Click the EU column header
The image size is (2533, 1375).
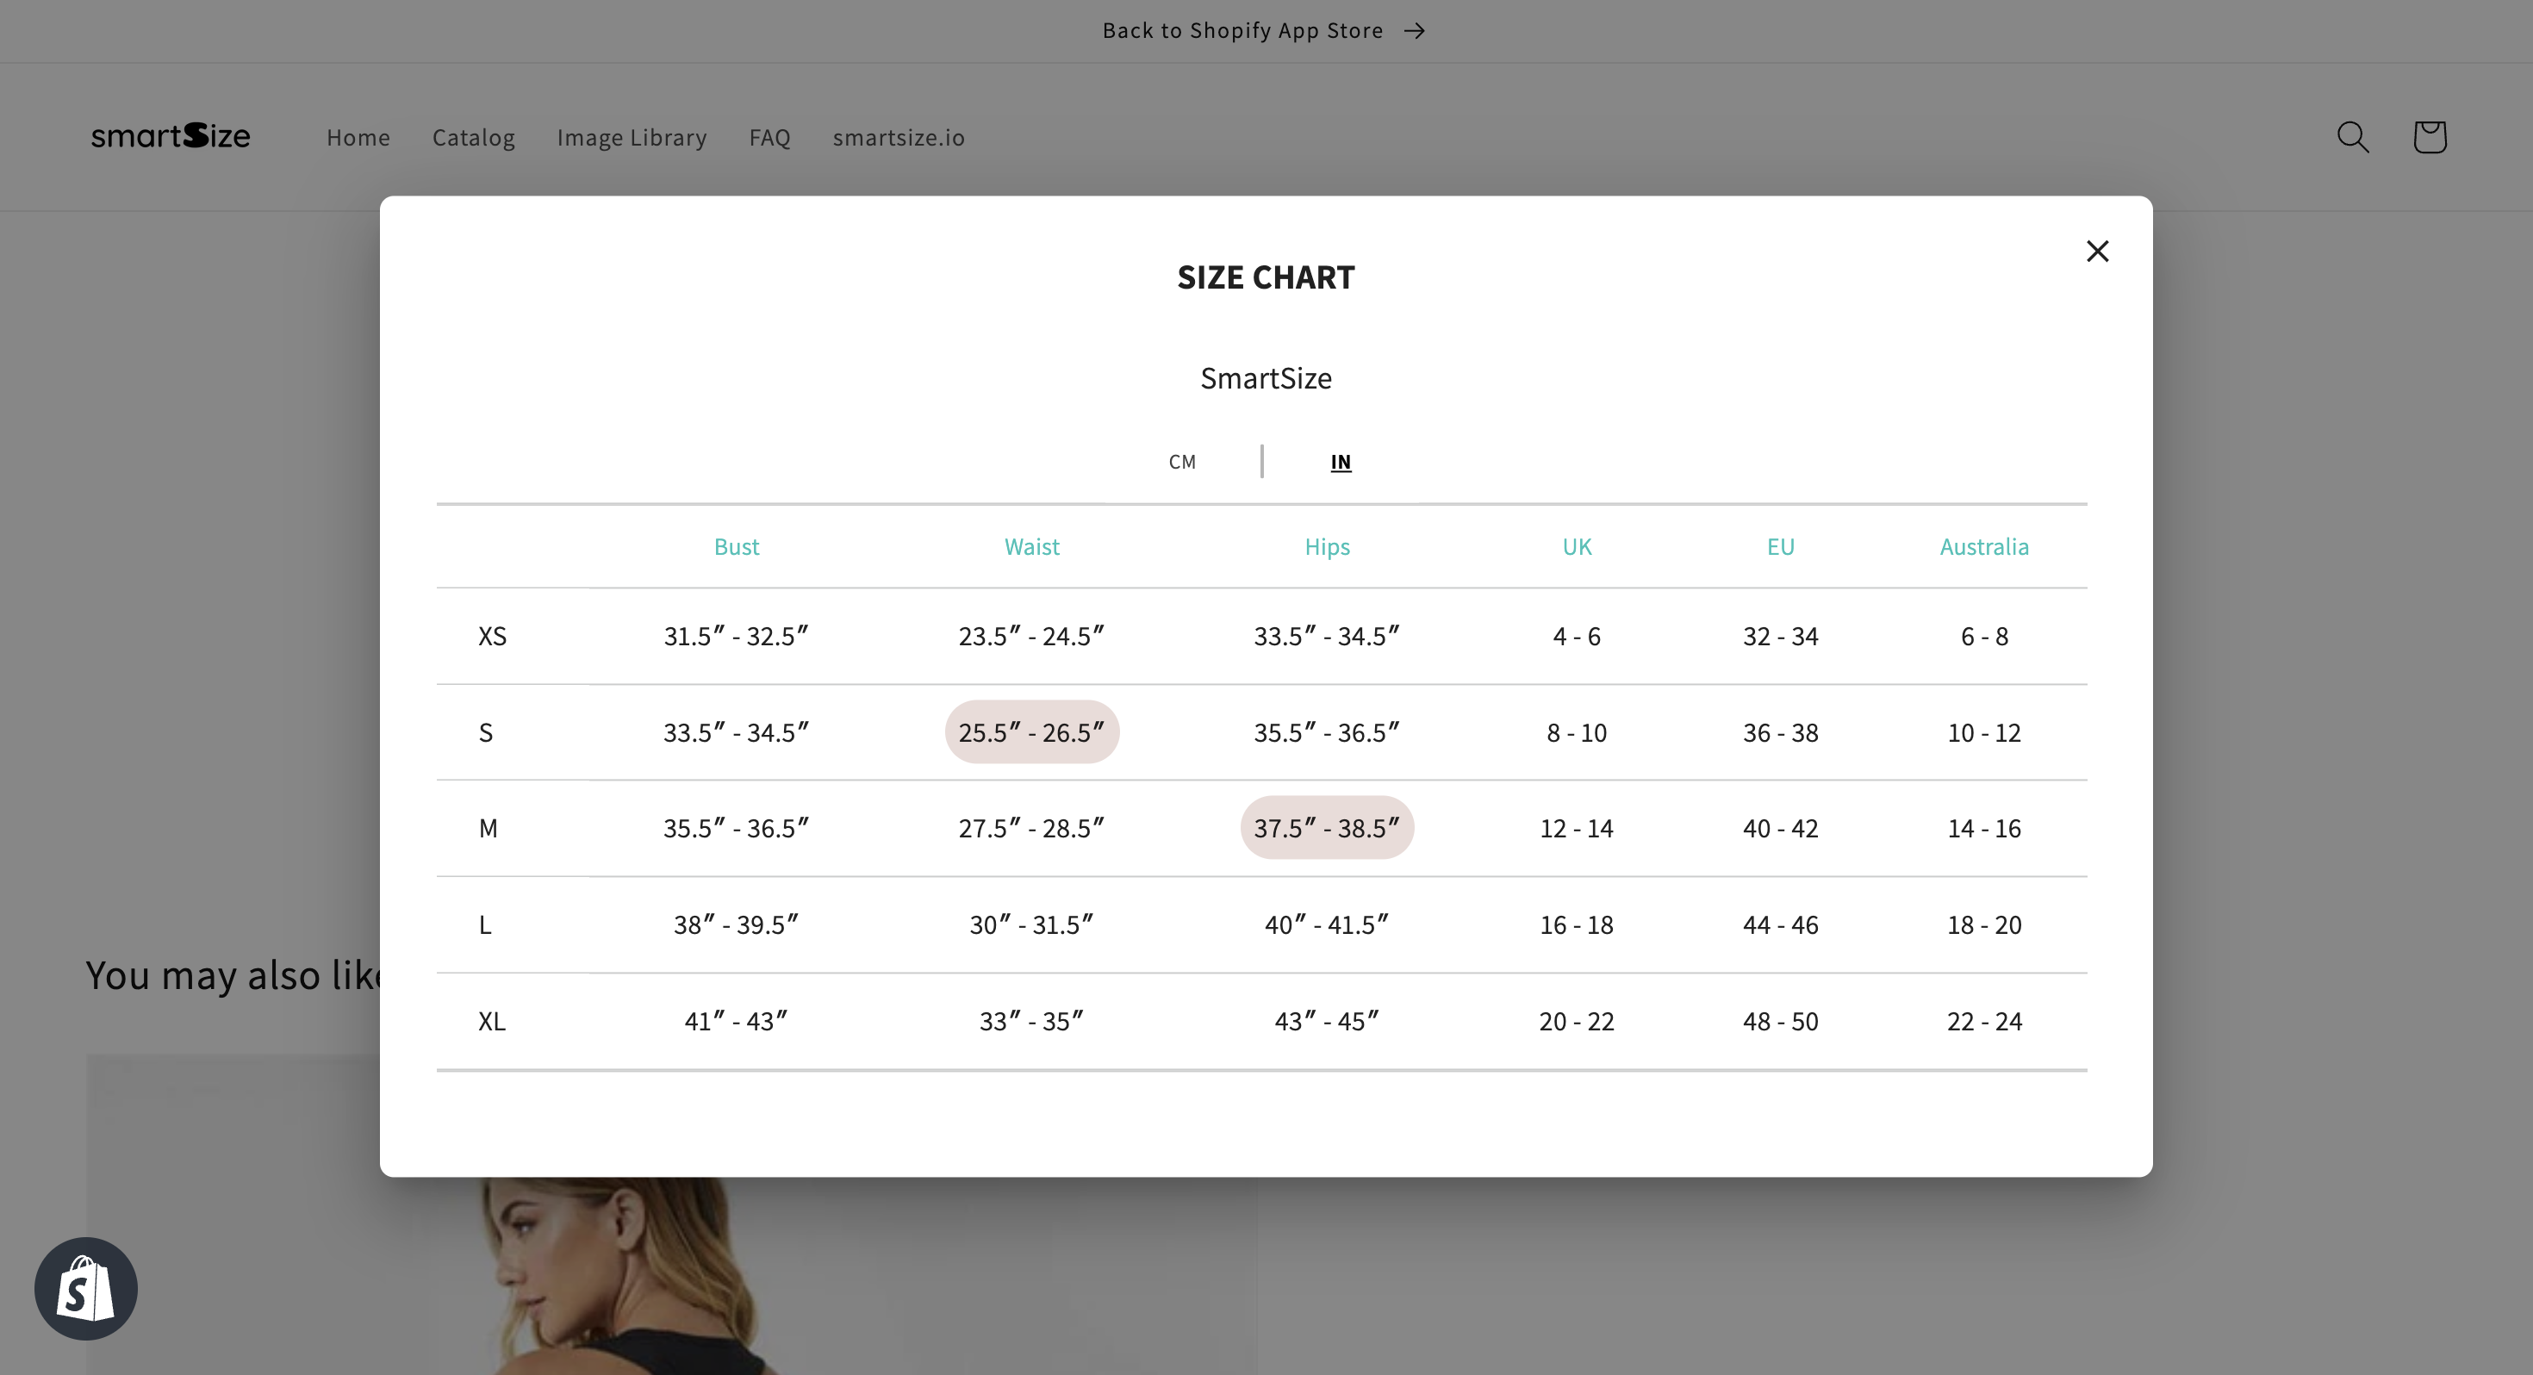tap(1780, 547)
